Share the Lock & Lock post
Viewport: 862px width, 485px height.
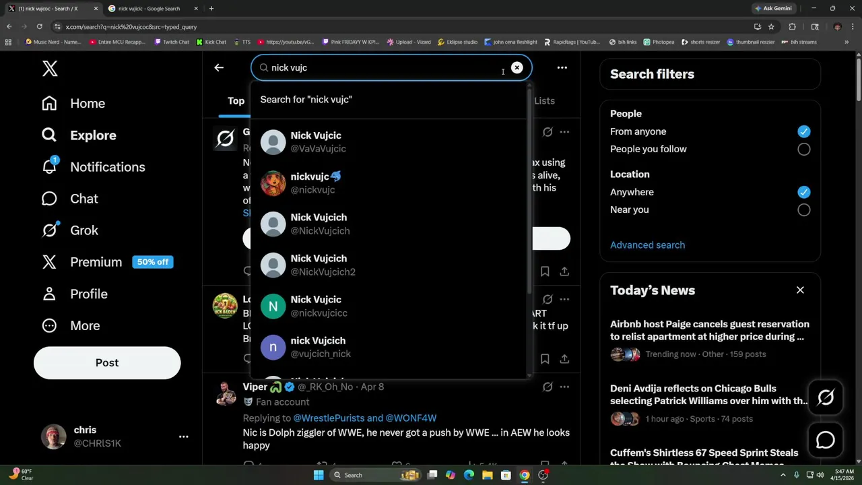(564, 359)
